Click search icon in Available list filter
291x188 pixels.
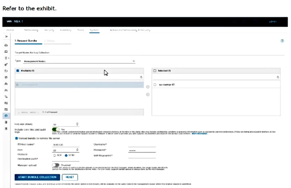click(141, 77)
